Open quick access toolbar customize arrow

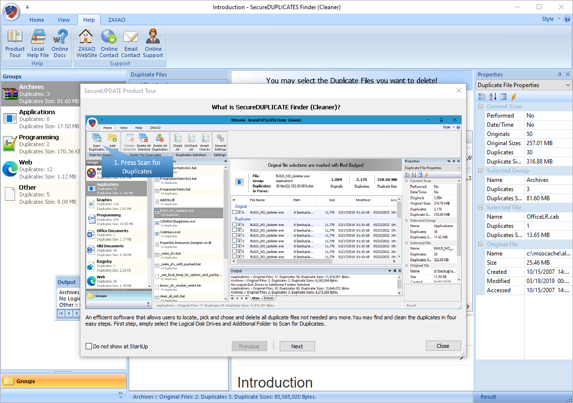point(28,7)
